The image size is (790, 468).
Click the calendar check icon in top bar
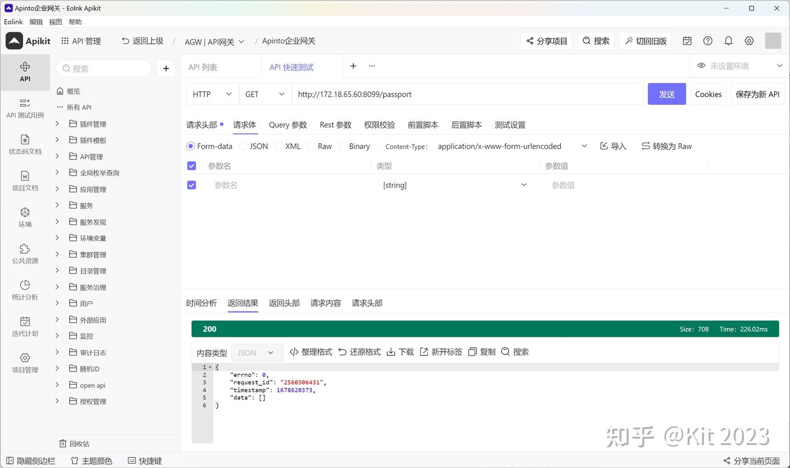coord(687,41)
